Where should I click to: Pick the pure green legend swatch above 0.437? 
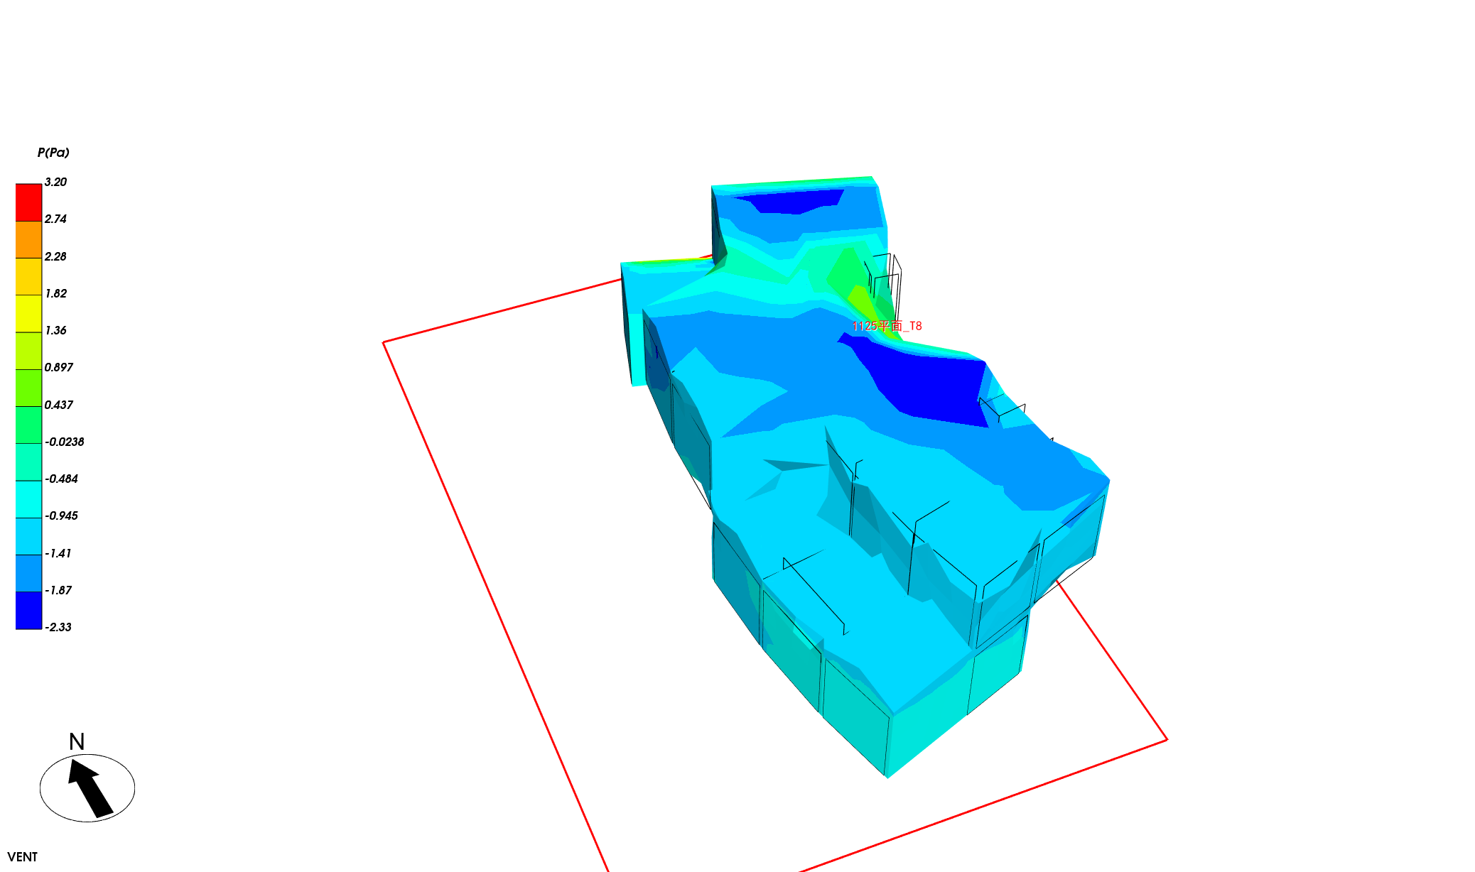coord(28,388)
